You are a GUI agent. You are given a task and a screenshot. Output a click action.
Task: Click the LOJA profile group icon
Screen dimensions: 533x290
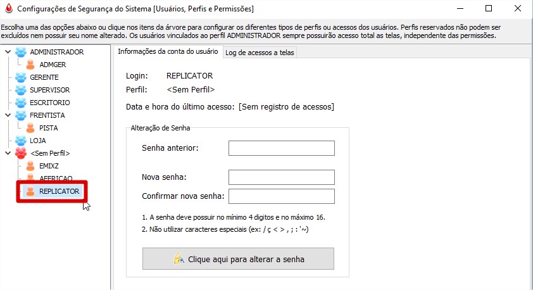tap(21, 141)
